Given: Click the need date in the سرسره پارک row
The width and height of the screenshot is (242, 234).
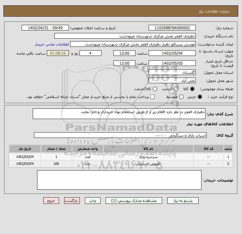Looking at the screenshot, I should (25, 157).
